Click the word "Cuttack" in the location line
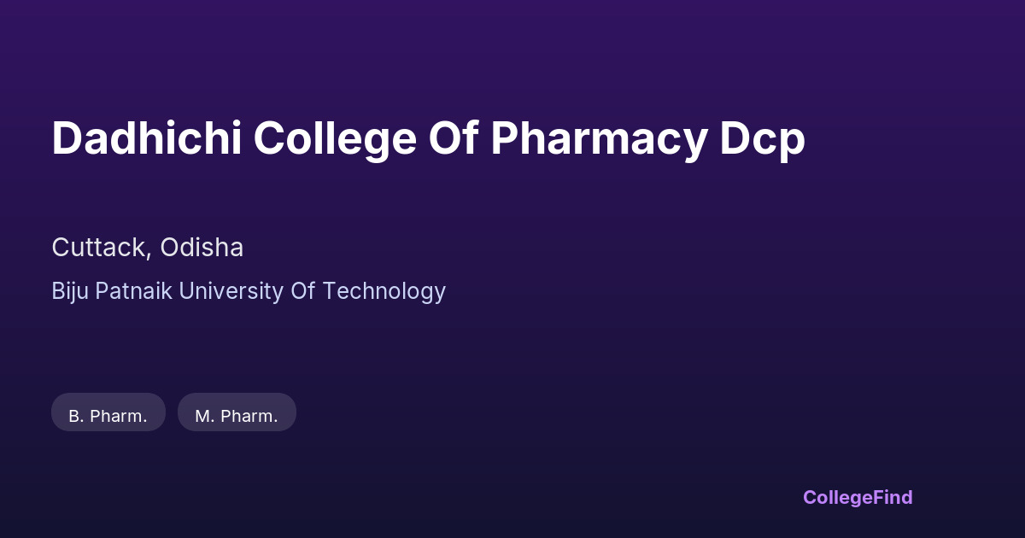The image size is (1025, 538). (99, 248)
